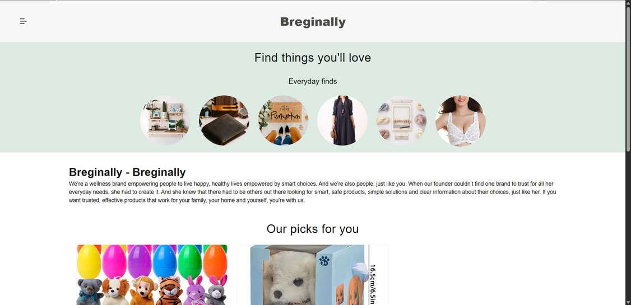
Task: Click the 'Find things you'll love' heading
Action: tap(313, 58)
